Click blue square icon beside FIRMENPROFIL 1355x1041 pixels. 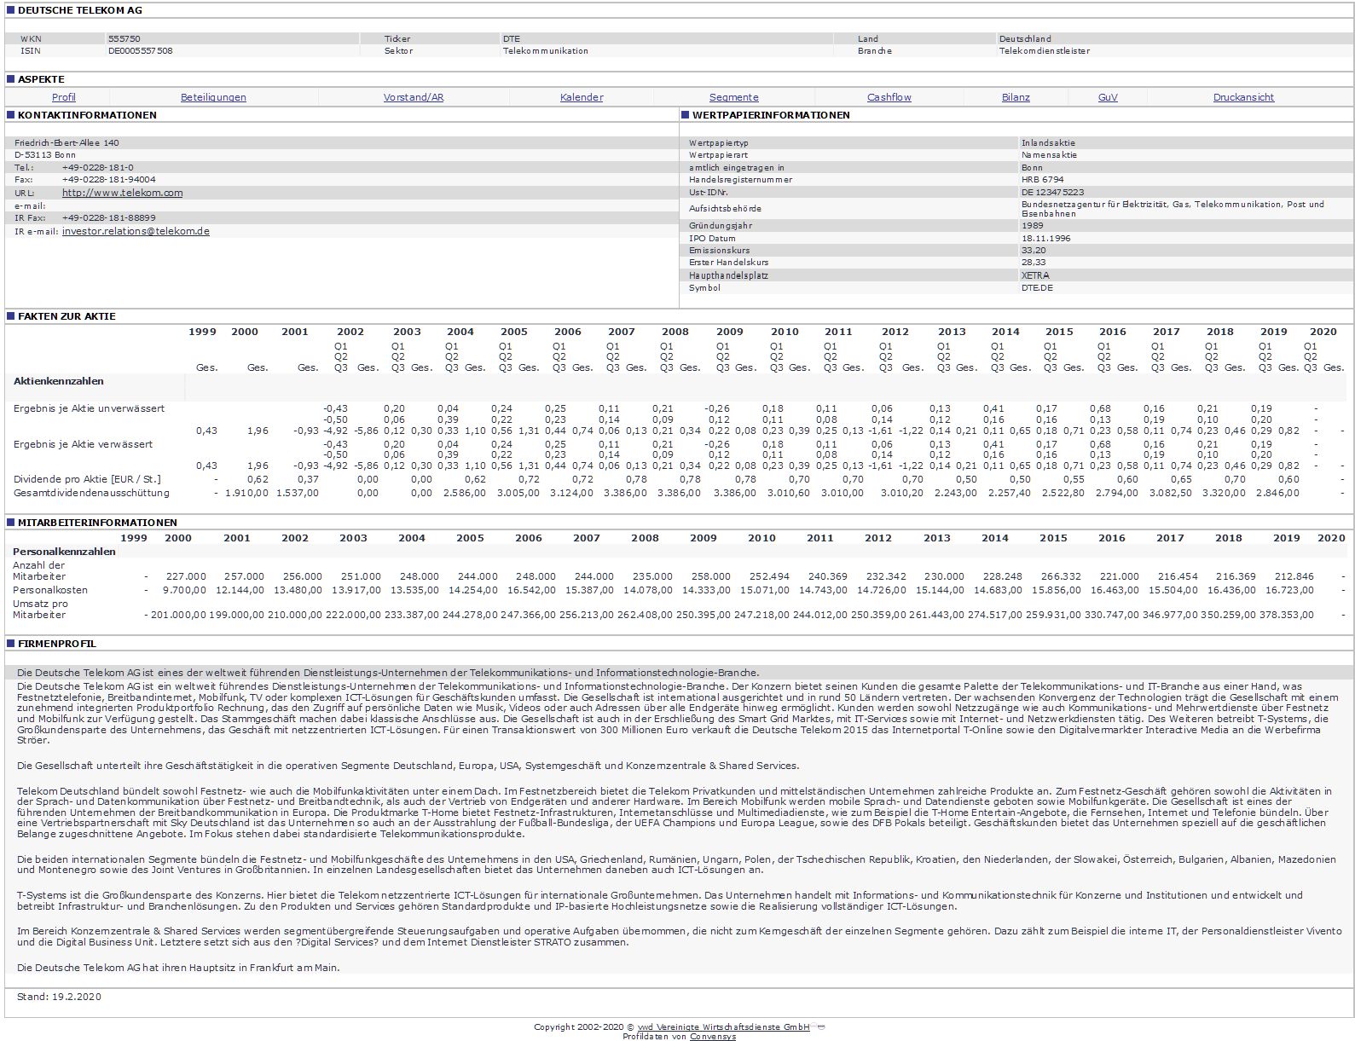pos(11,644)
